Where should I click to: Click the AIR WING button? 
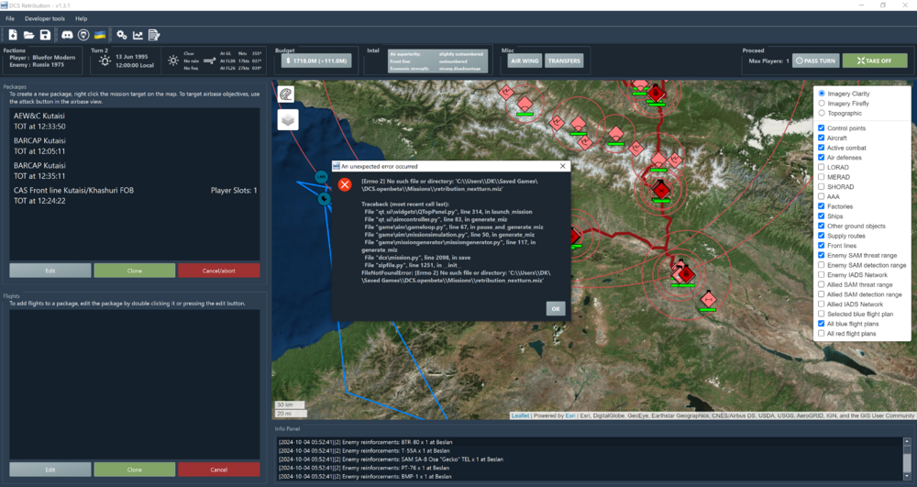525,61
